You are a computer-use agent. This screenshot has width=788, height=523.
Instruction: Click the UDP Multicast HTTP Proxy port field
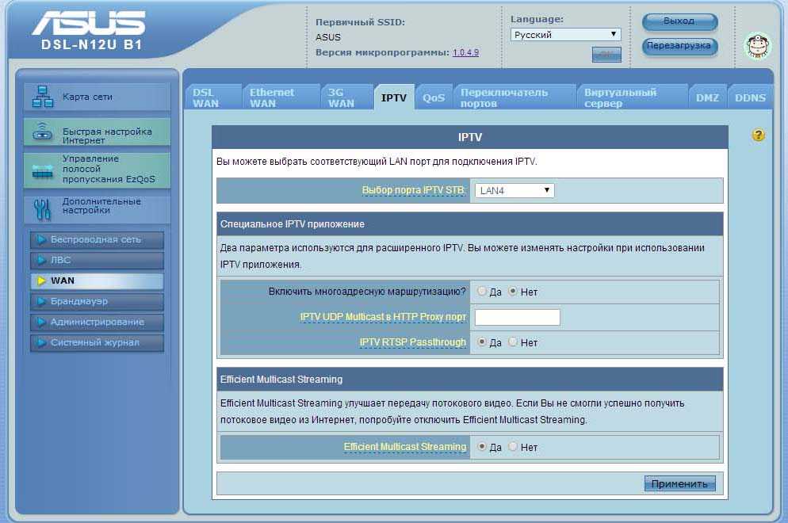(517, 317)
